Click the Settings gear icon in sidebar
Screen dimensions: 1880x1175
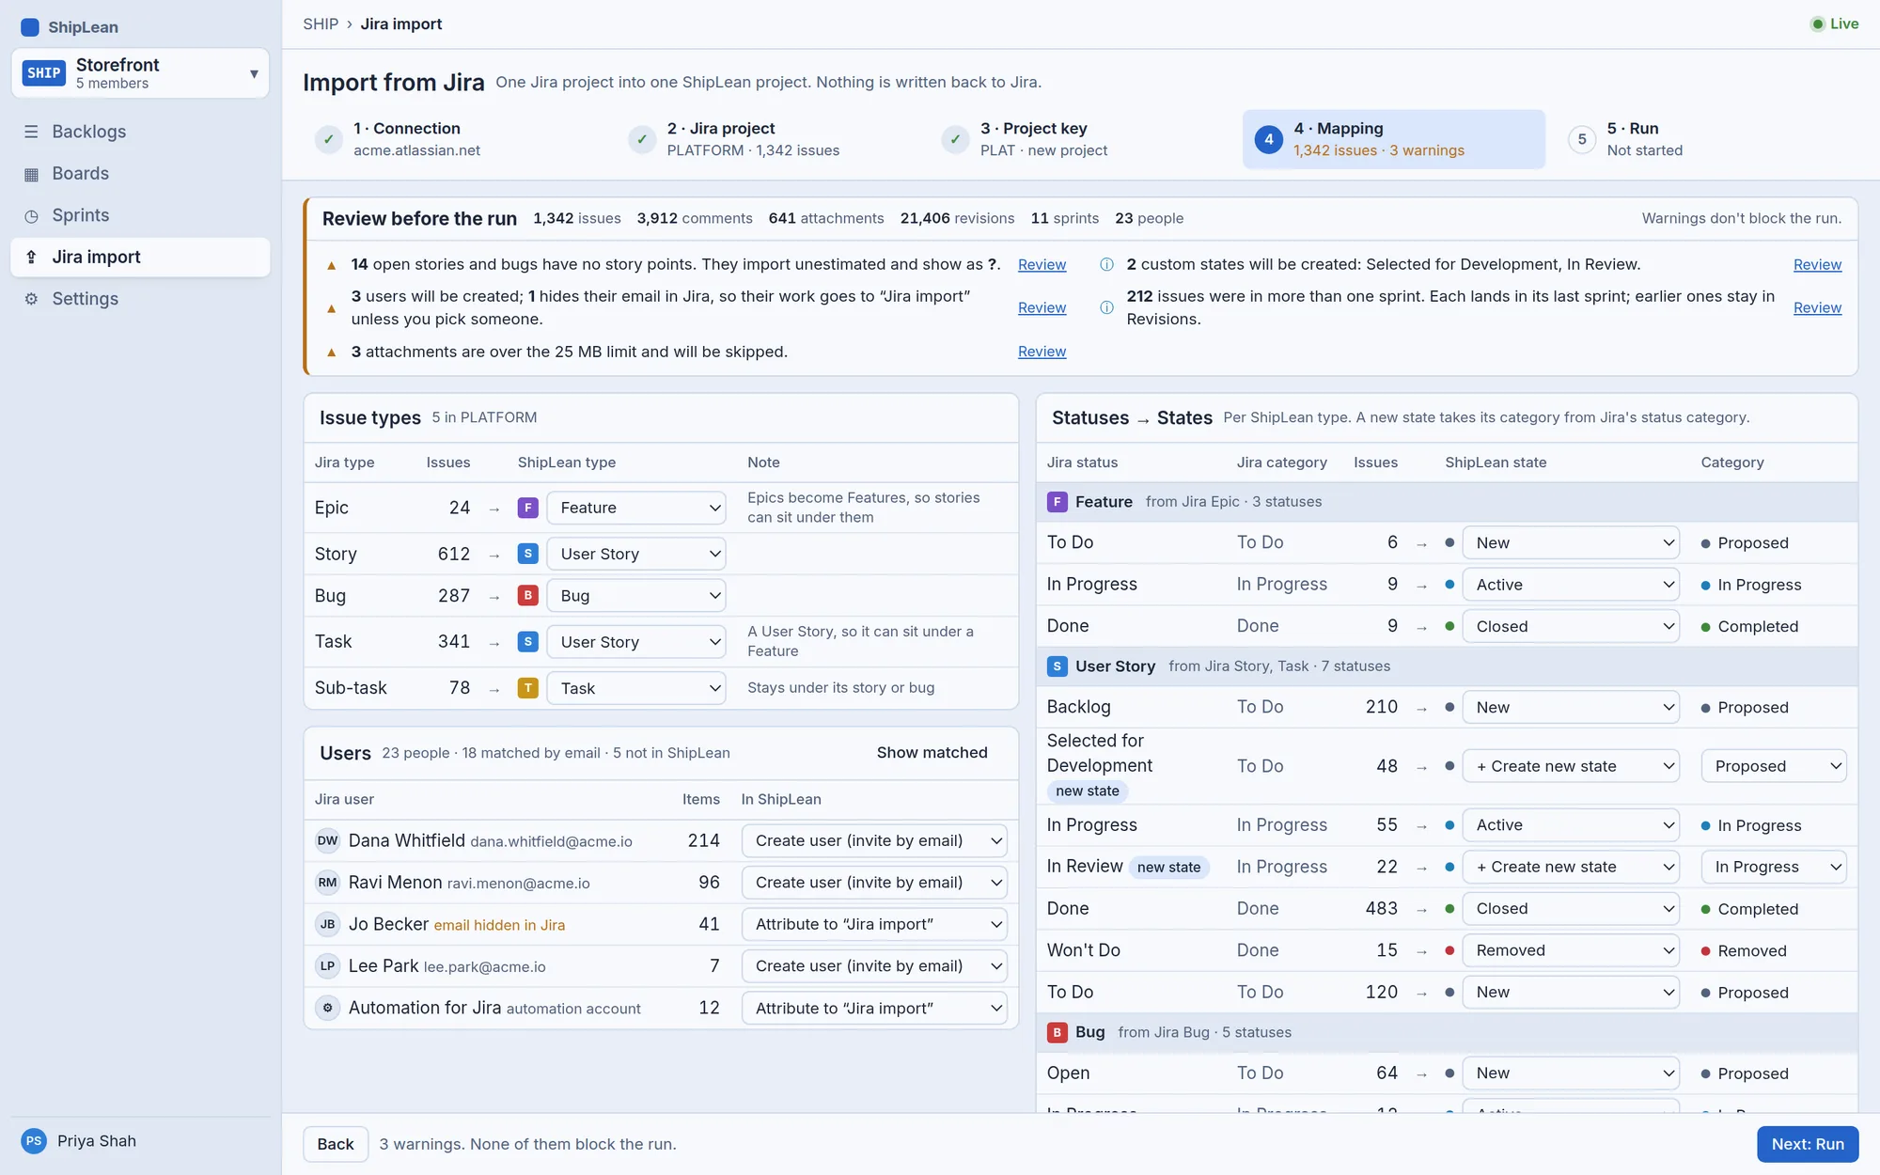(31, 299)
